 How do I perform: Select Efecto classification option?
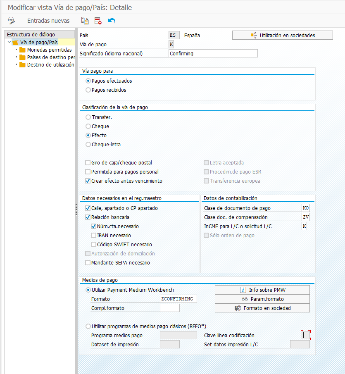[x=88, y=135]
